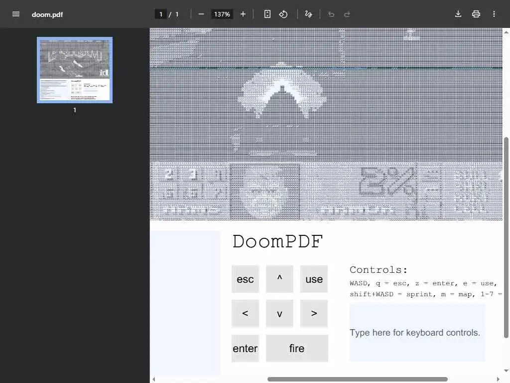
Task: Click the scroll up arrow
Action: tap(506, 32)
